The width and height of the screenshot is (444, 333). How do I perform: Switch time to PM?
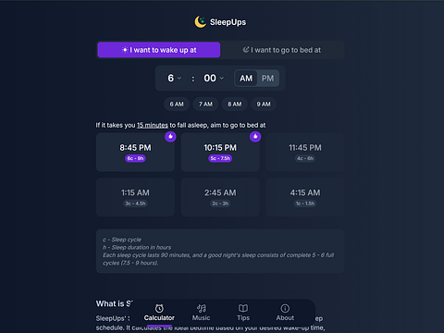coord(267,79)
